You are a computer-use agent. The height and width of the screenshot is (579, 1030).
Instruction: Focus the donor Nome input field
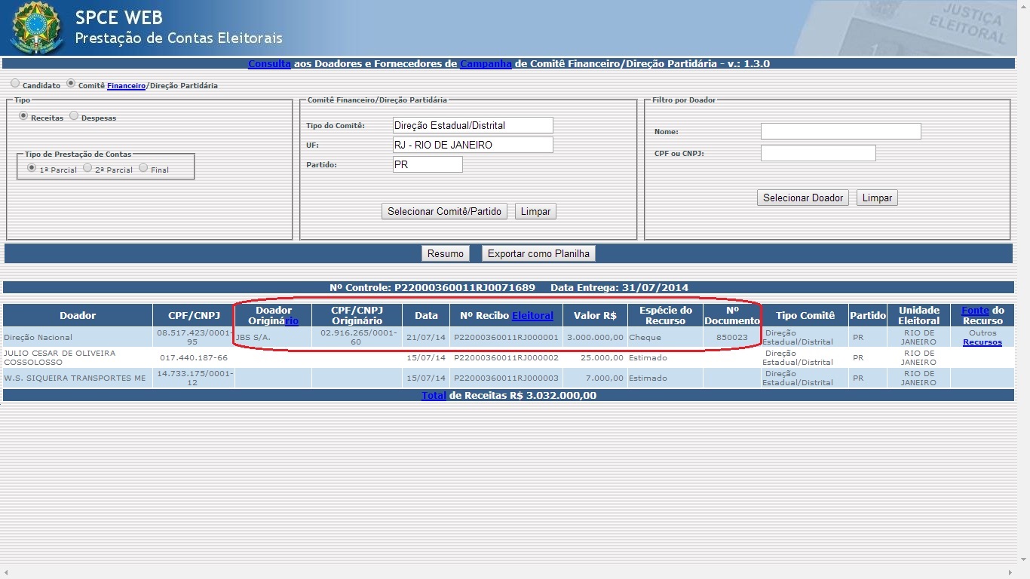click(841, 132)
